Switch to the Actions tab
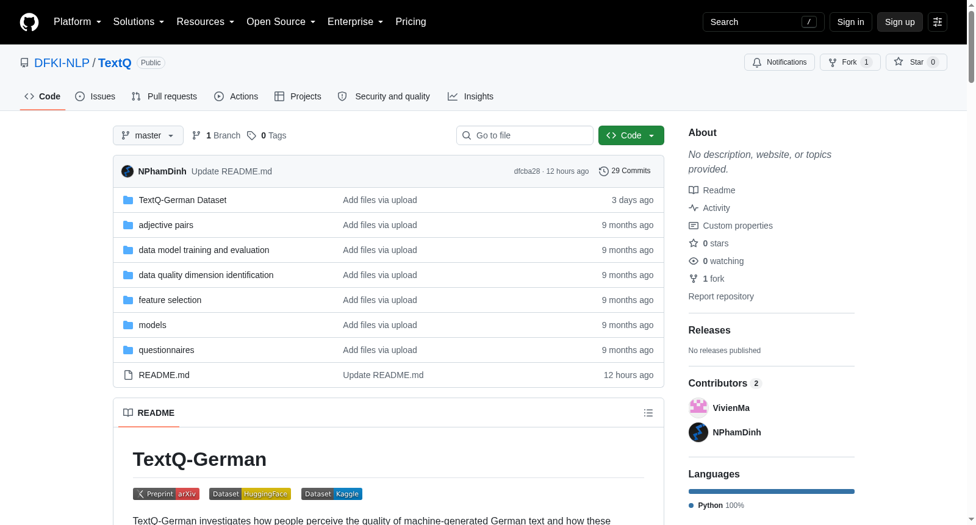The height and width of the screenshot is (525, 976). pyautogui.click(x=236, y=96)
